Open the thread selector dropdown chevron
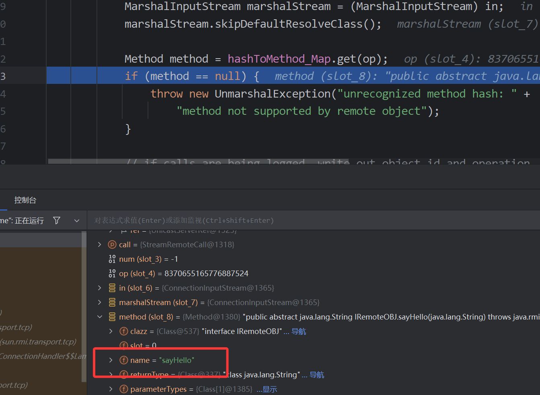This screenshot has height=395, width=540. [x=77, y=220]
